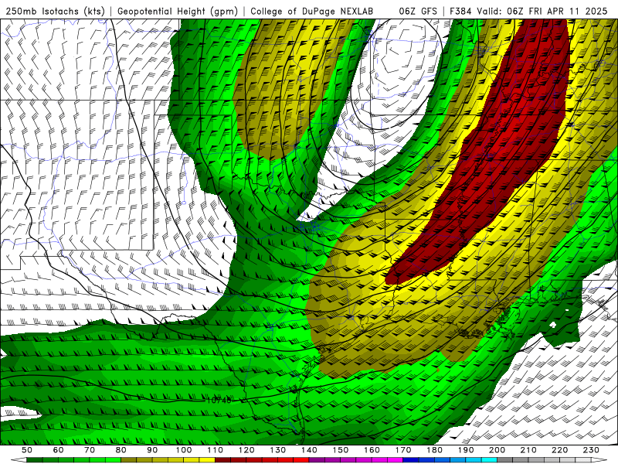Click the "90" color scale label

pyautogui.click(x=152, y=450)
